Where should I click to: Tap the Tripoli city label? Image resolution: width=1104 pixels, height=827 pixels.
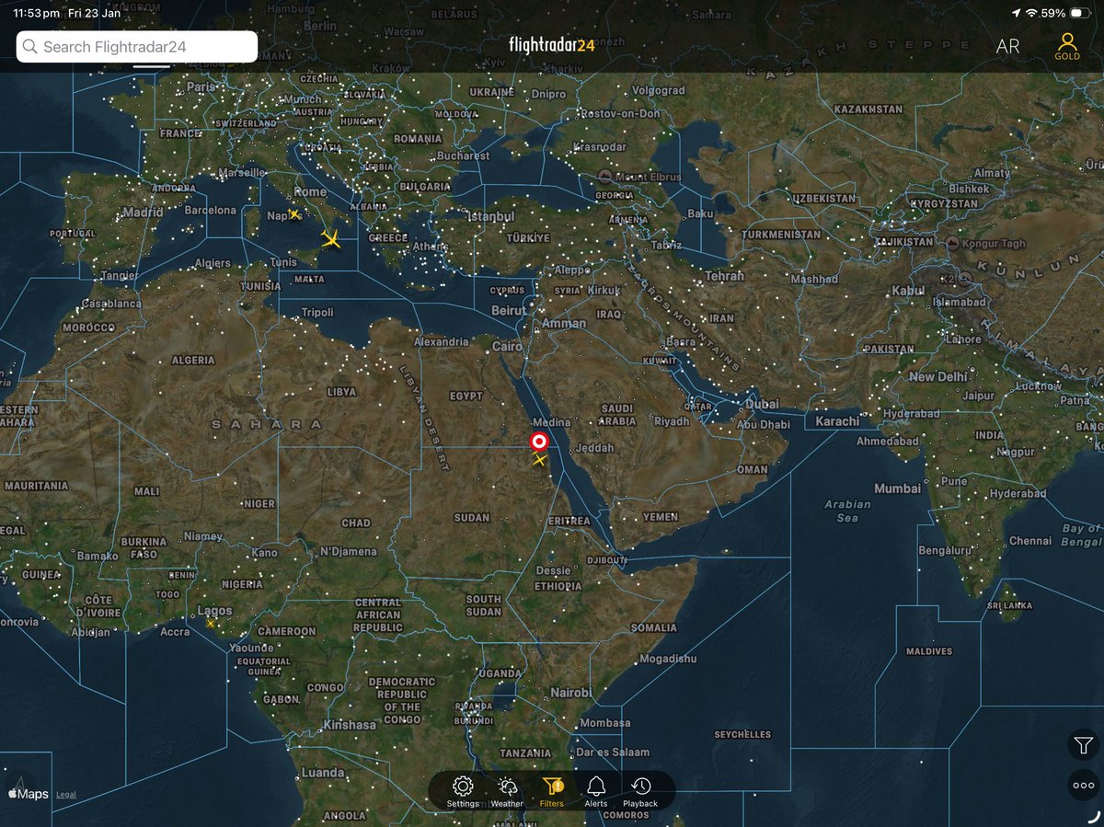(x=318, y=312)
